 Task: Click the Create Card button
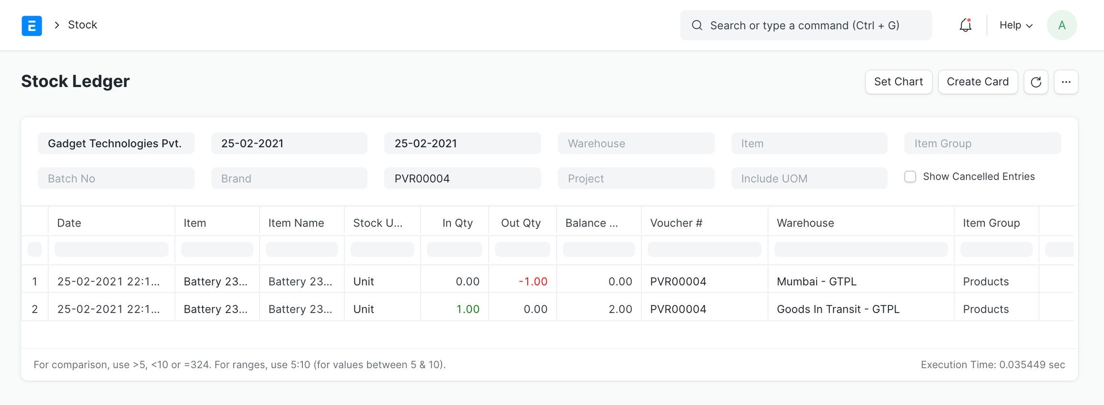pos(977,82)
